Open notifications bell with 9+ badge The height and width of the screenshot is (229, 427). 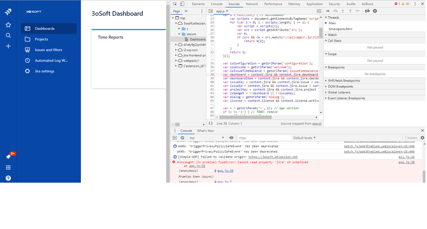pyautogui.click(x=9, y=156)
